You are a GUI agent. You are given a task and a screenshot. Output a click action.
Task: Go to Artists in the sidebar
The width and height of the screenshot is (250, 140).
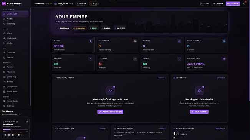tap(15, 19)
